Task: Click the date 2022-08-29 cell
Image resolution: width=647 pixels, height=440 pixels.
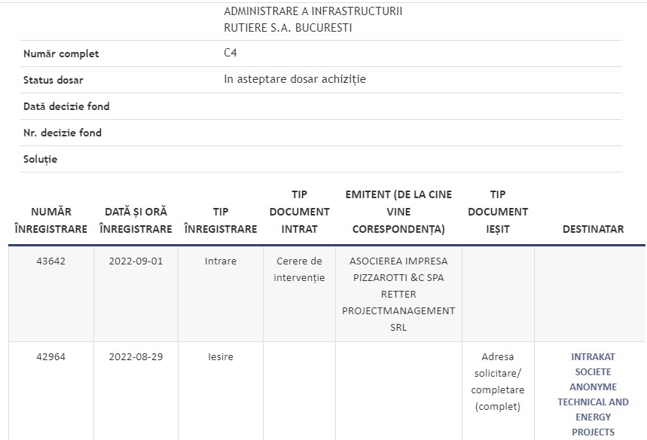Action: tap(136, 357)
